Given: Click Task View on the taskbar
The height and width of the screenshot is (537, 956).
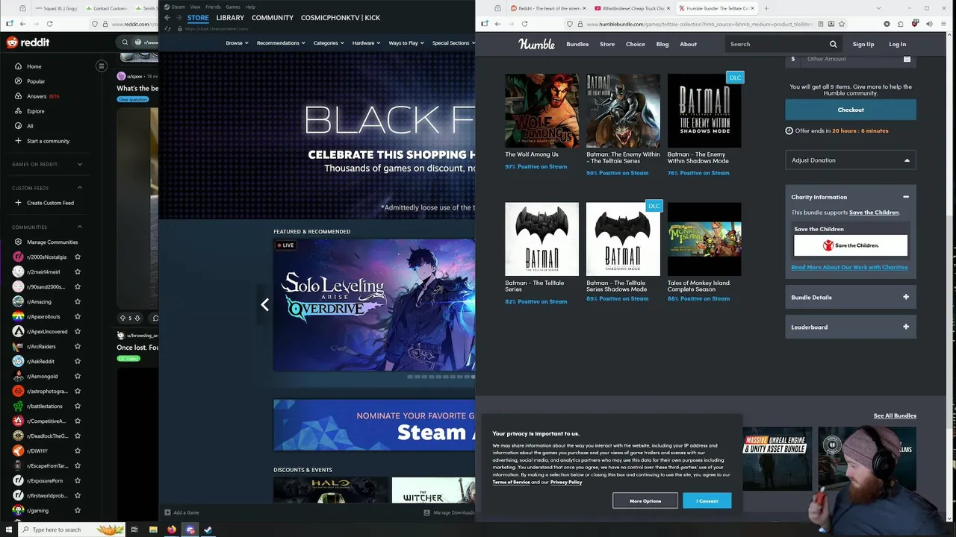Looking at the screenshot, I should 134,530.
